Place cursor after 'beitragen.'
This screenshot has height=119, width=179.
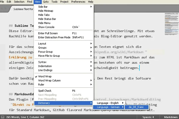[139, 68]
